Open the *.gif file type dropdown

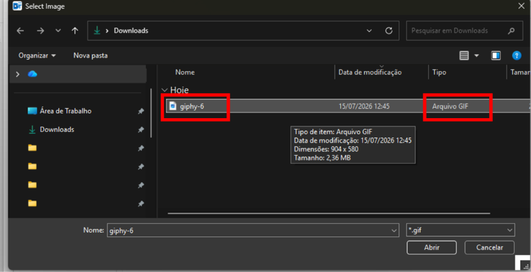point(460,230)
